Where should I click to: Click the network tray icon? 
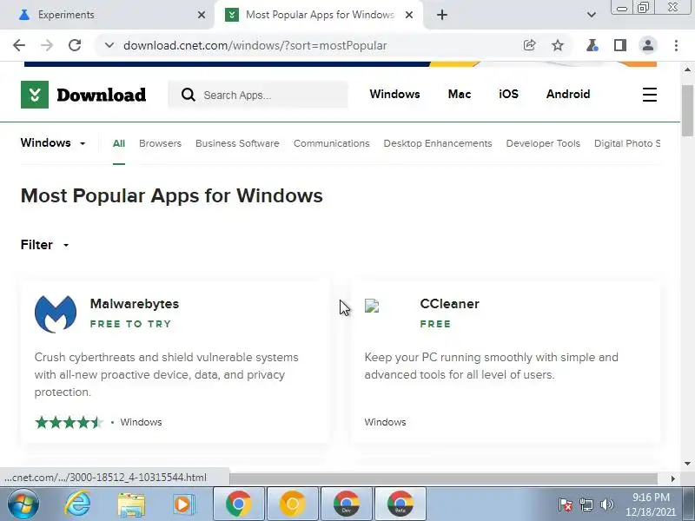[x=586, y=505]
